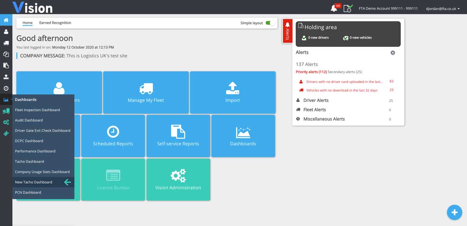Open the clock scheduled icon in sidebar
Viewport: 467px width, 226px height.
pos(6,88)
